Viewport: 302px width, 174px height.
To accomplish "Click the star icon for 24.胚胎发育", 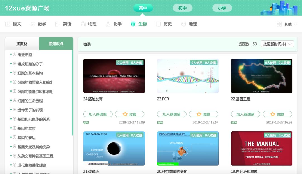I will 125,114.
